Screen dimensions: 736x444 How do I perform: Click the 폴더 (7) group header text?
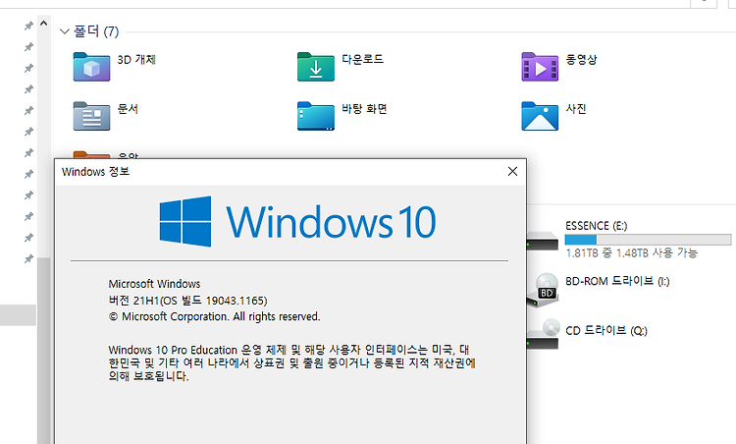(x=96, y=31)
